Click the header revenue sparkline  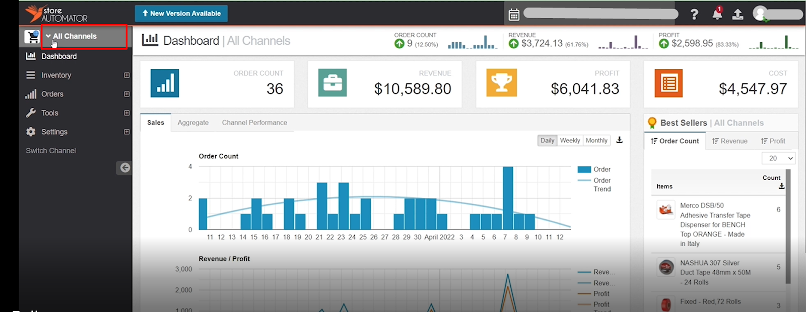coord(623,42)
